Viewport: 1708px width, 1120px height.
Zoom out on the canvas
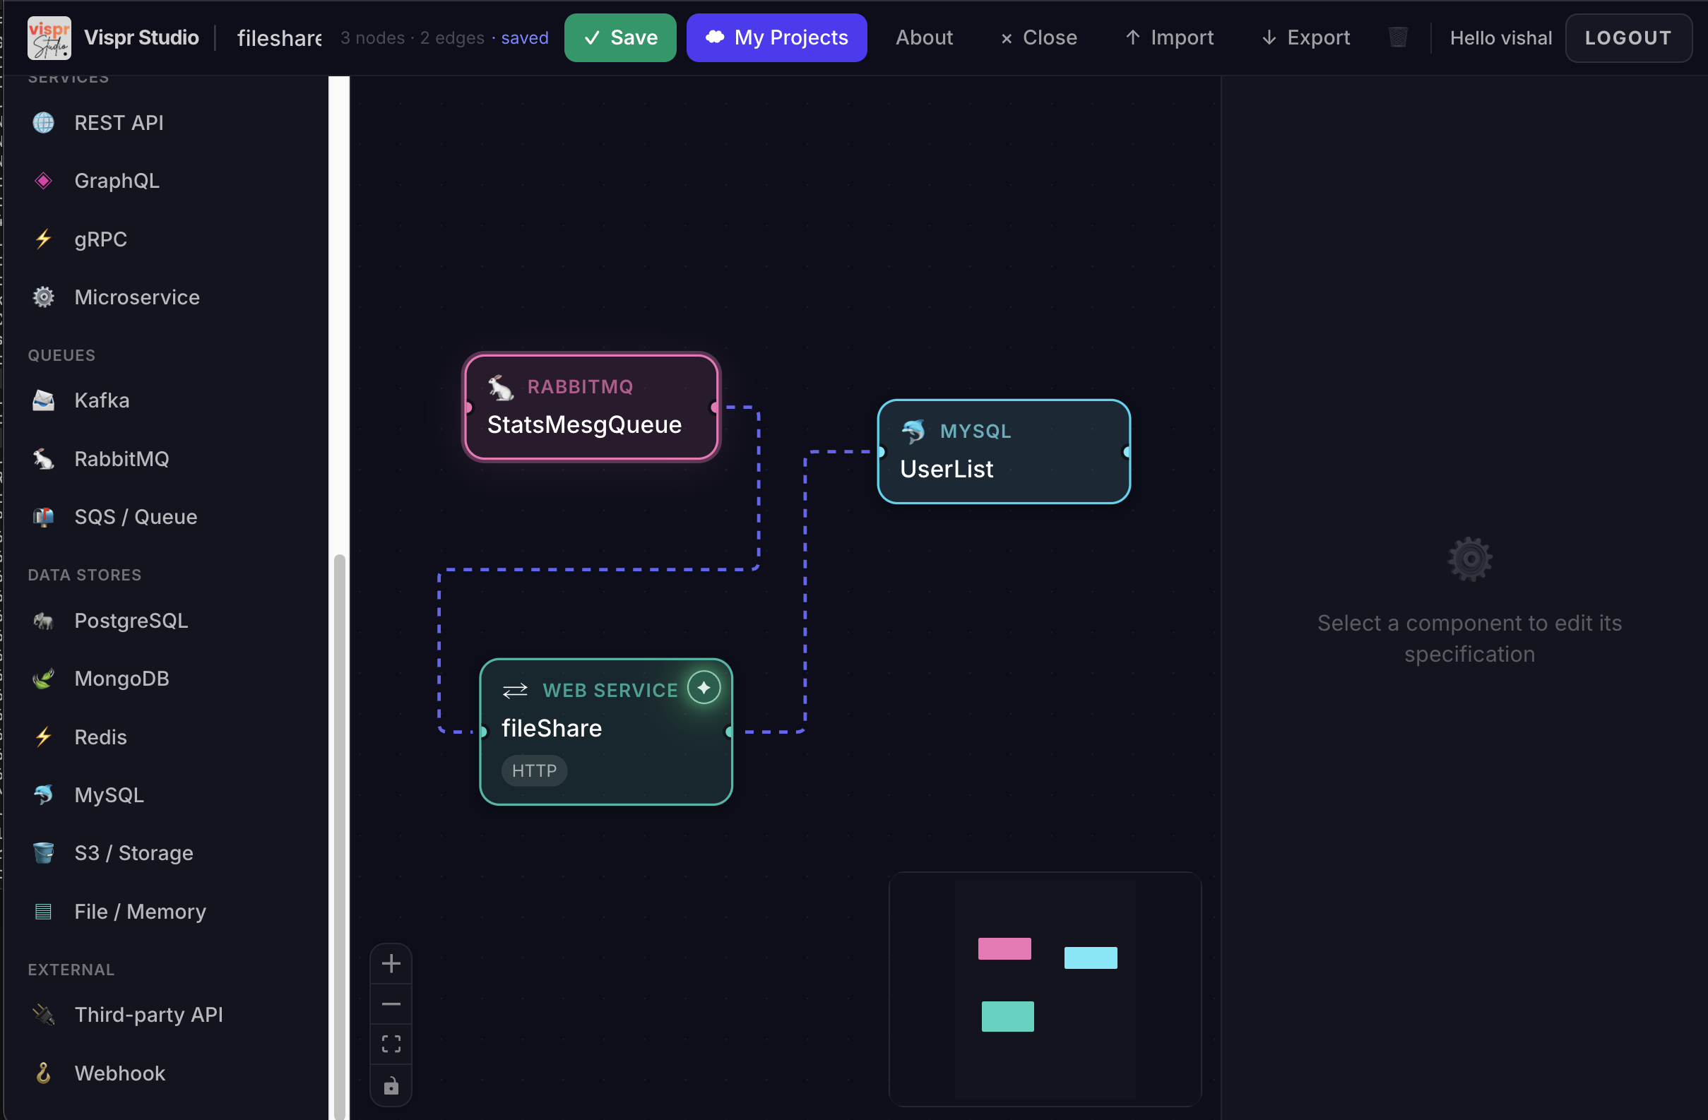click(391, 1003)
